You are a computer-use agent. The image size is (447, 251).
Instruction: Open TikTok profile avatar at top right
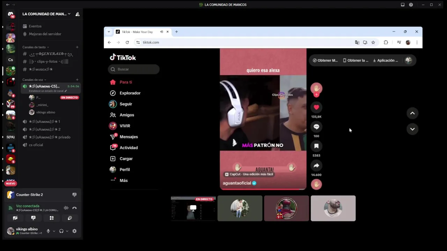click(408, 60)
